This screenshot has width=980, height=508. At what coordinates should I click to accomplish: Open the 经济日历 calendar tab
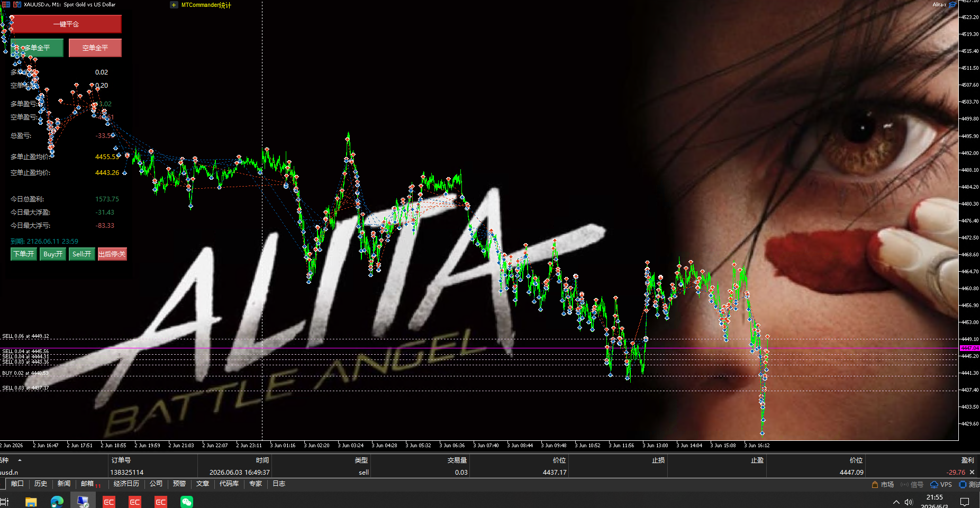pyautogui.click(x=126, y=484)
